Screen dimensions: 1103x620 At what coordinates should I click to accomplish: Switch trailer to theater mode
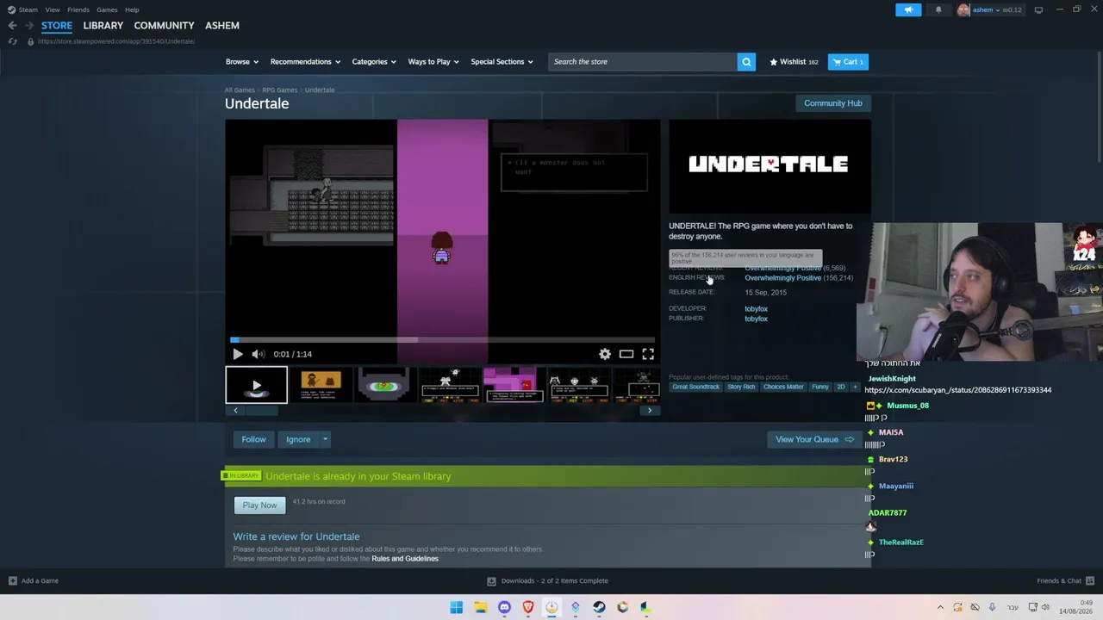click(626, 354)
